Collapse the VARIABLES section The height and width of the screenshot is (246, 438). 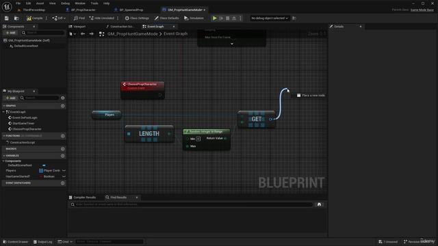pos(4,156)
